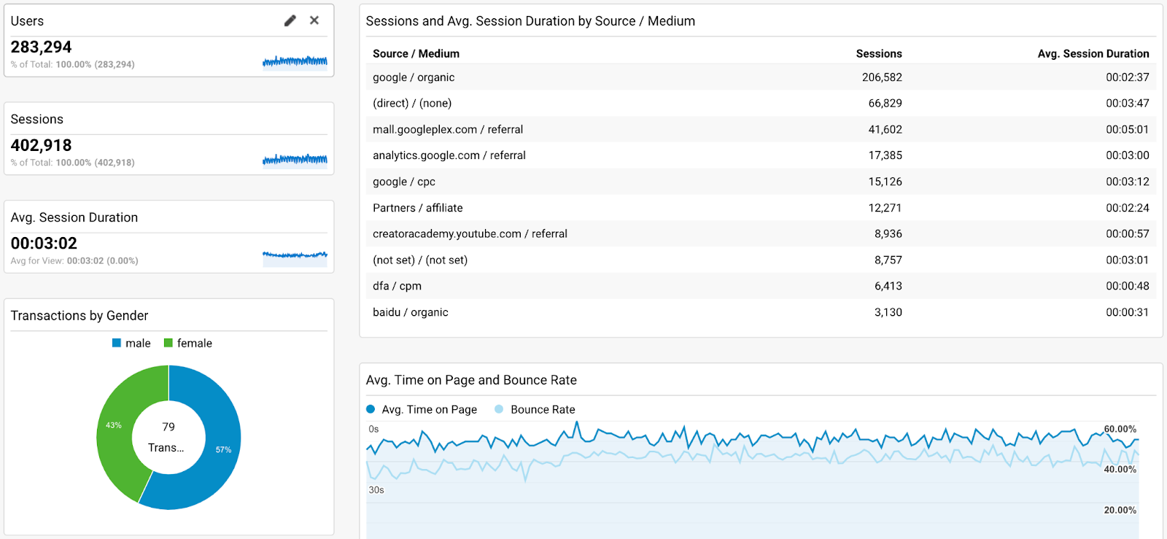
Task: Click the Avg. Time on Page legend dot
Action: click(x=371, y=409)
